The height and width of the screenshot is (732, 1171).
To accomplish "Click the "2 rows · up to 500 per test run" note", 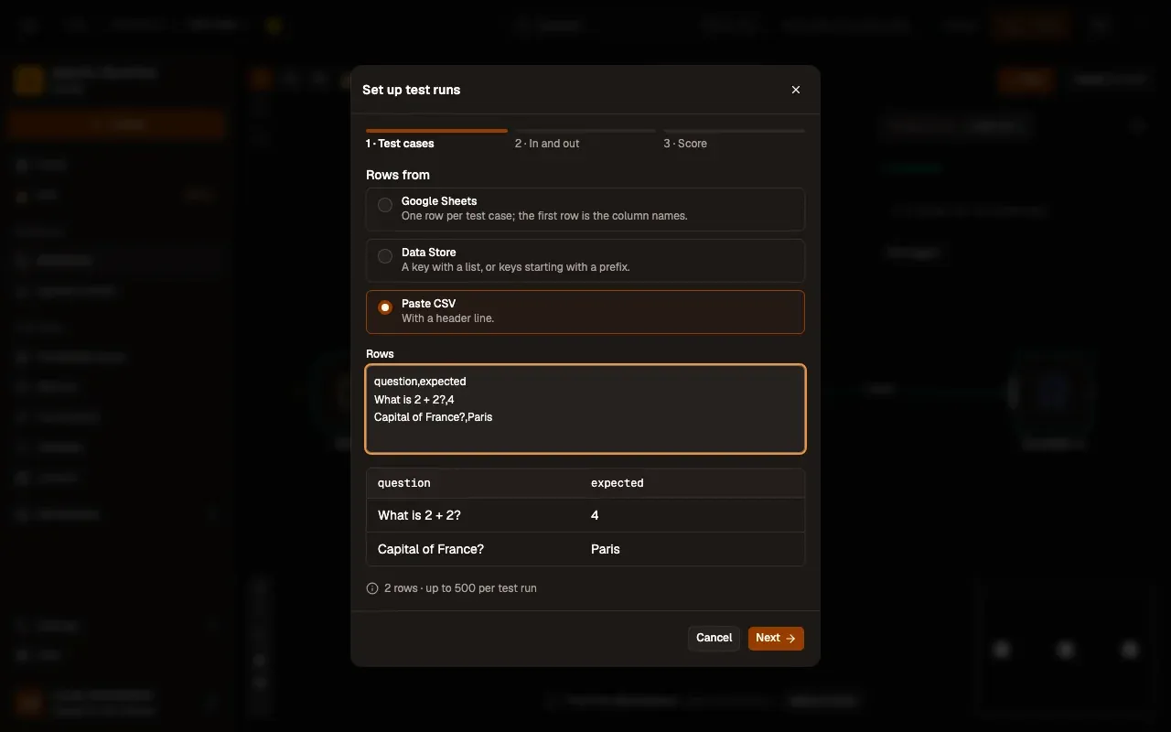I will click(x=460, y=588).
